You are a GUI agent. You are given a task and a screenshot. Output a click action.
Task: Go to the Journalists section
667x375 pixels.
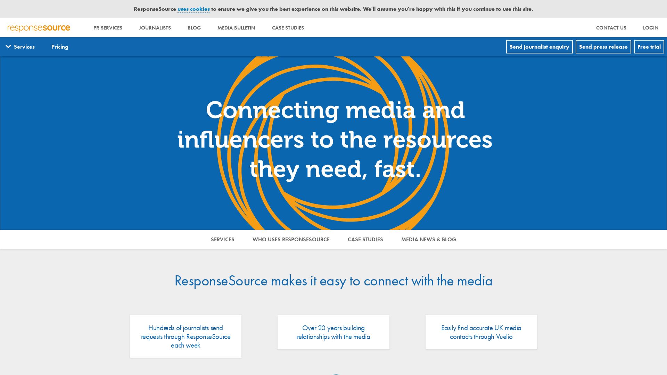(155, 28)
